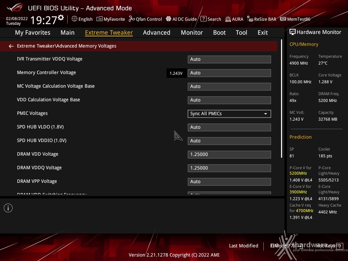Open the Exit tab

[x=263, y=33]
